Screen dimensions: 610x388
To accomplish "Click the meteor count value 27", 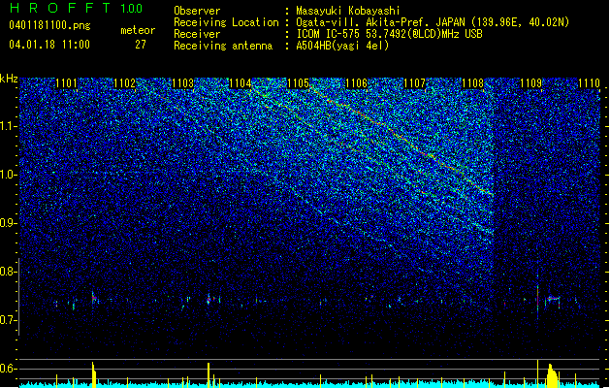I will 141,45.
